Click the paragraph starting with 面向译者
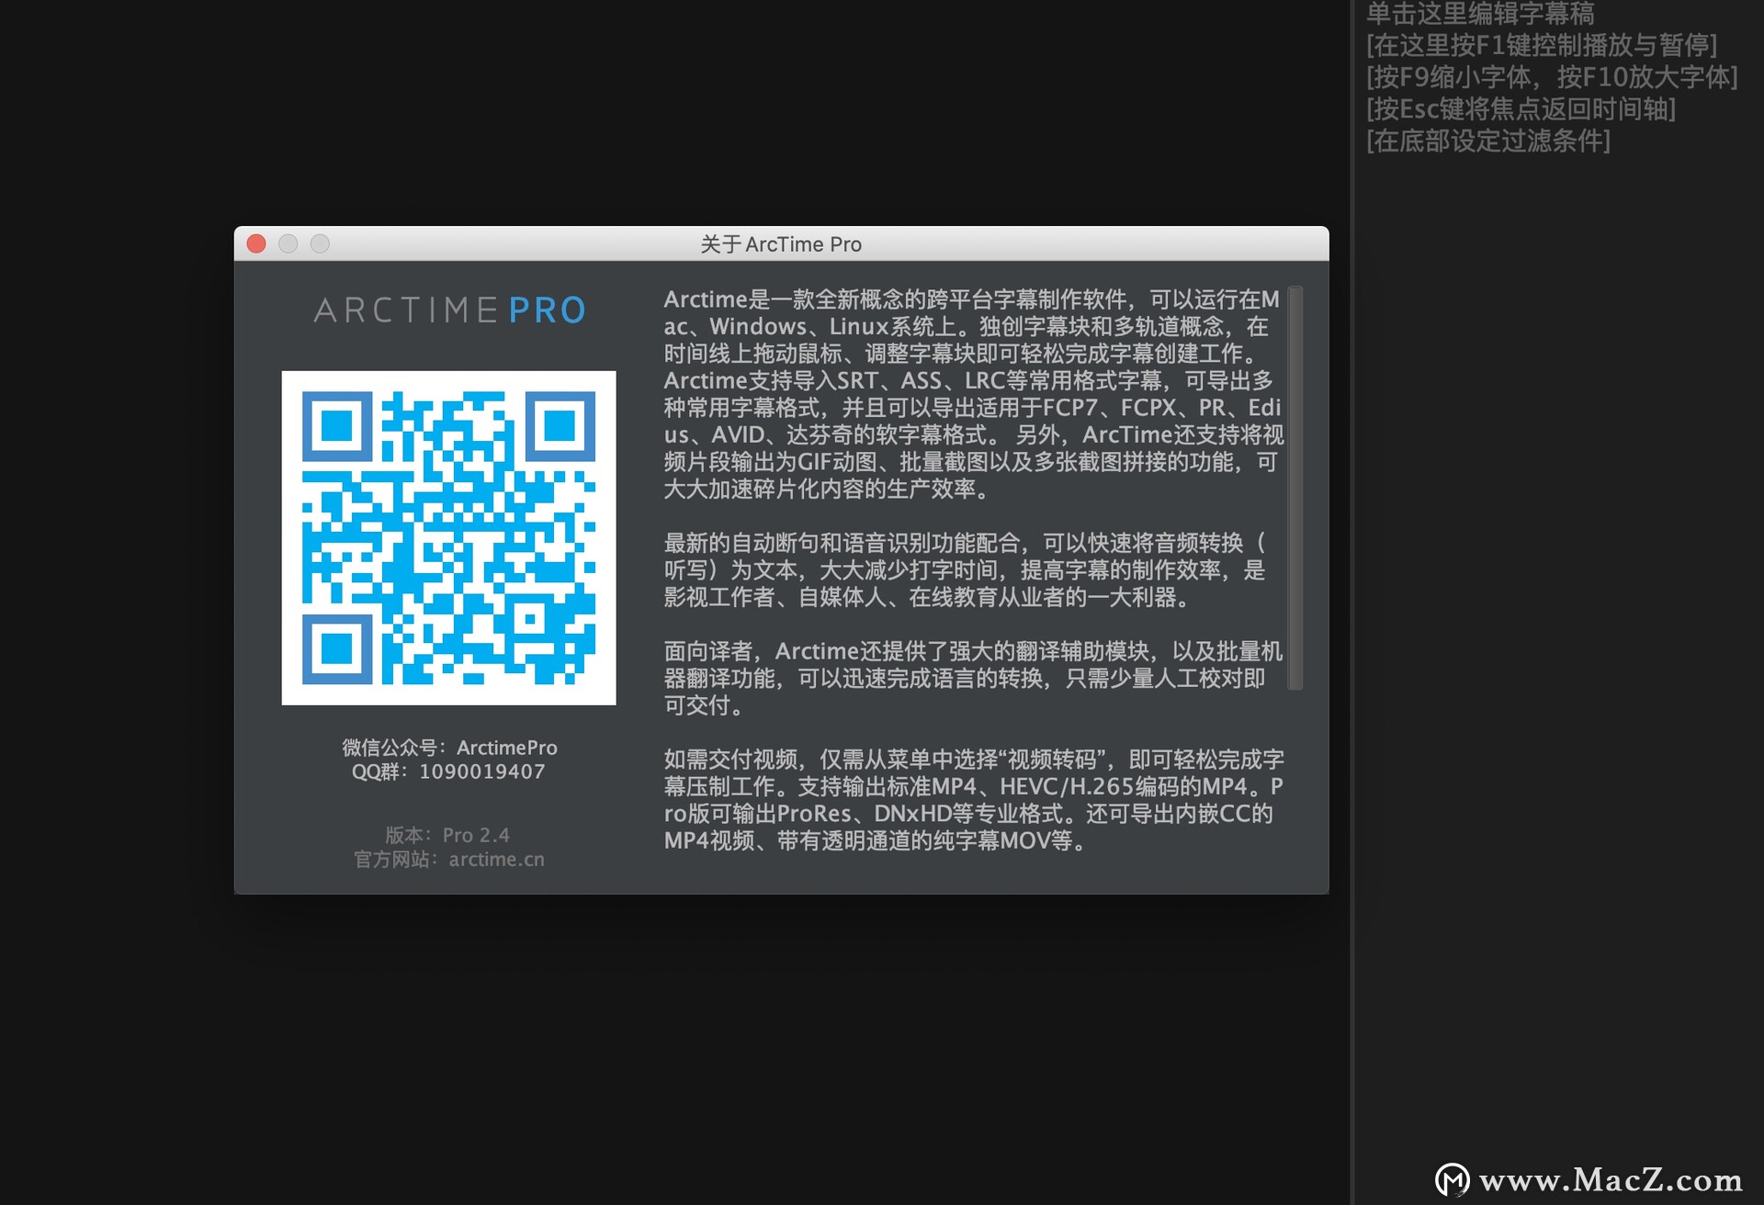The width and height of the screenshot is (1764, 1205). [973, 678]
